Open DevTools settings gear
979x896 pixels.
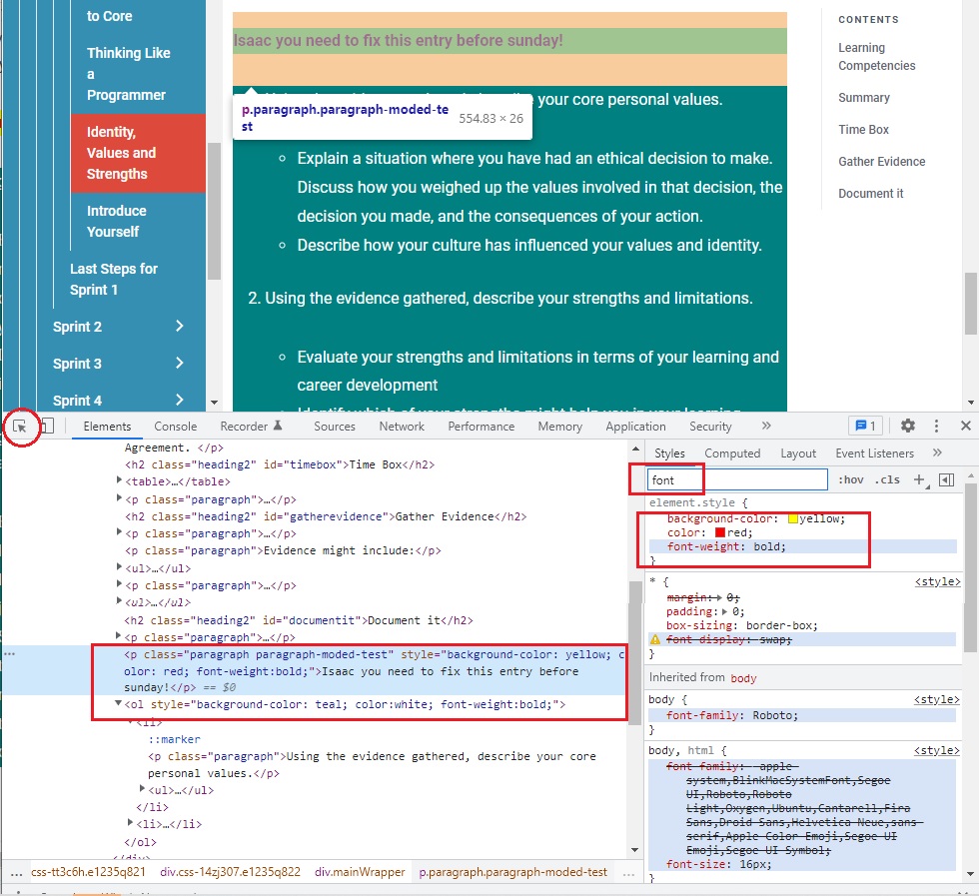(x=907, y=426)
